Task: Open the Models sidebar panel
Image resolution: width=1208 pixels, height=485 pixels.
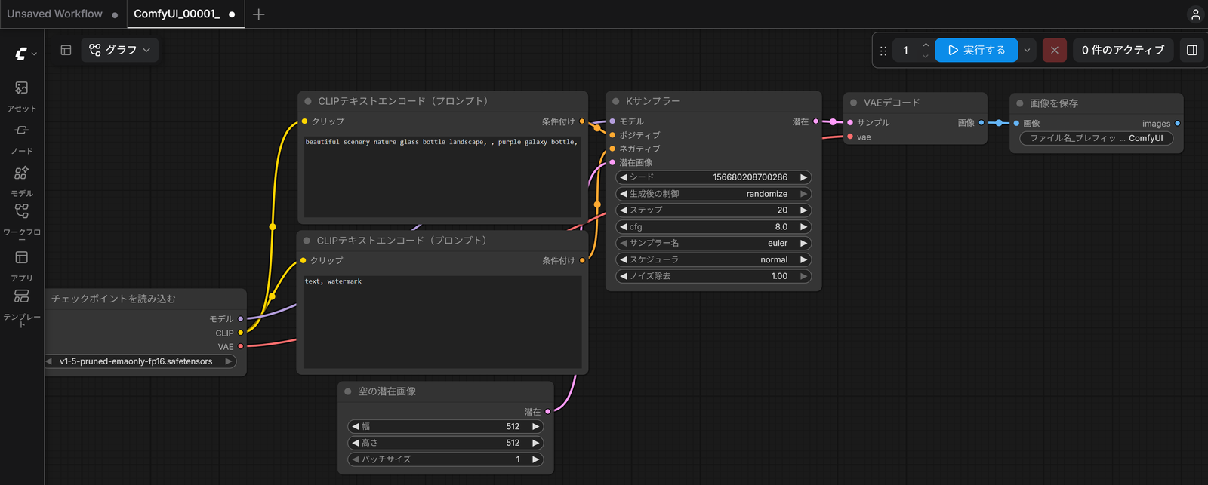Action: click(22, 180)
